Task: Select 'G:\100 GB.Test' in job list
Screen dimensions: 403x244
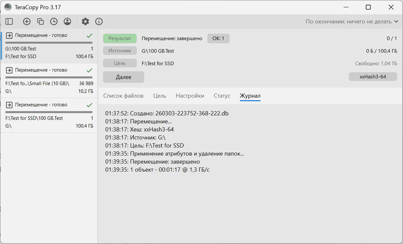Action: coord(21,49)
